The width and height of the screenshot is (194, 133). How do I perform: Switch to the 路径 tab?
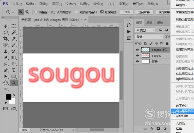tap(160, 22)
